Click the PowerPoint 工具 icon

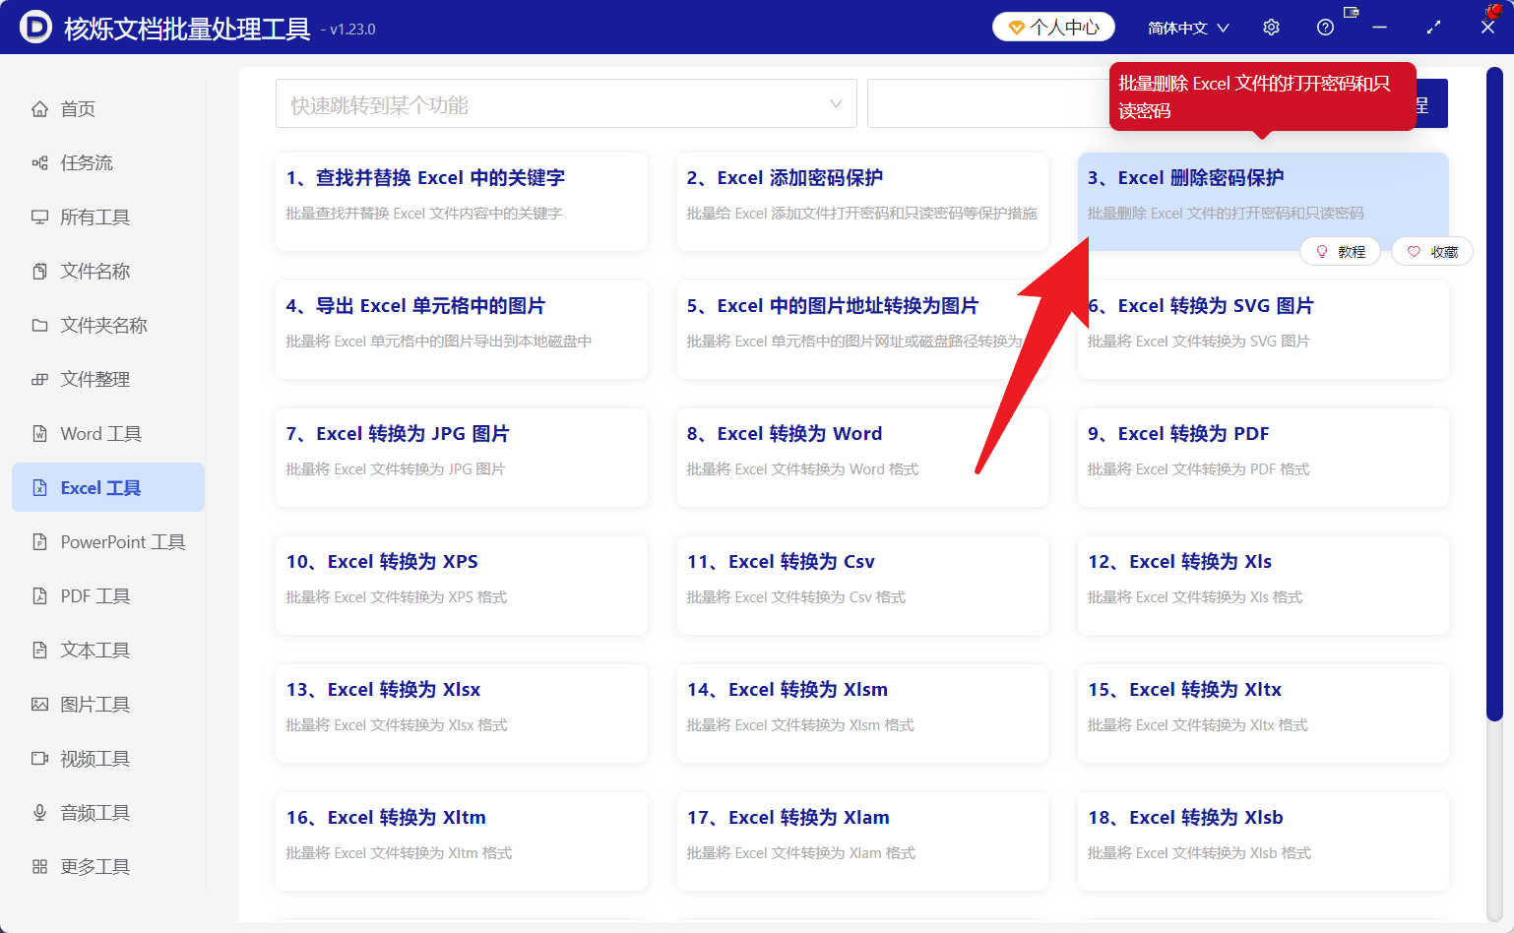(x=39, y=542)
